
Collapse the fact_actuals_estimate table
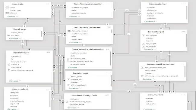pos(75,42)
